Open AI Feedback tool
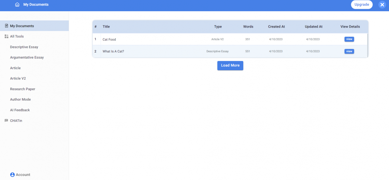 [x=20, y=110]
